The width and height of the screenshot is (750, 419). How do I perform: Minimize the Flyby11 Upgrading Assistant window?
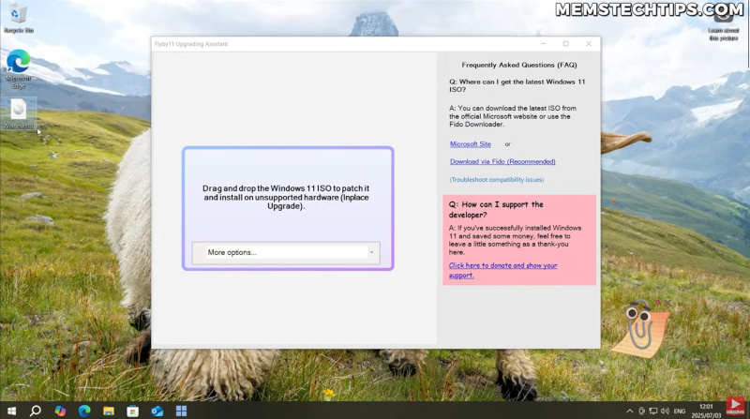click(543, 43)
